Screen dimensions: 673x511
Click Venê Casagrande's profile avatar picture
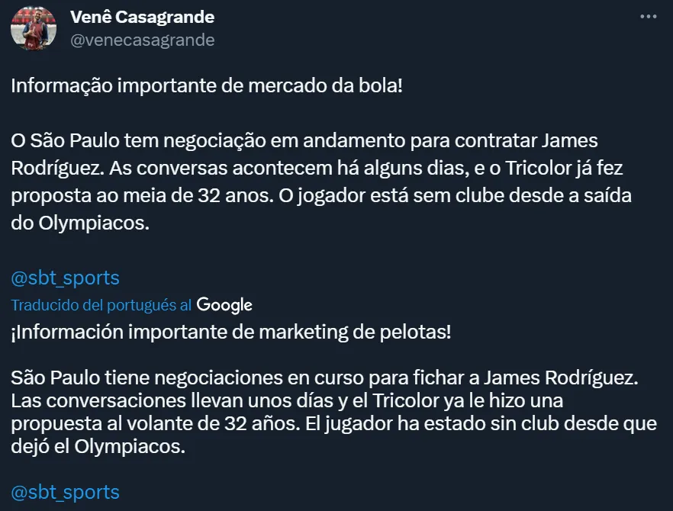[x=34, y=29]
